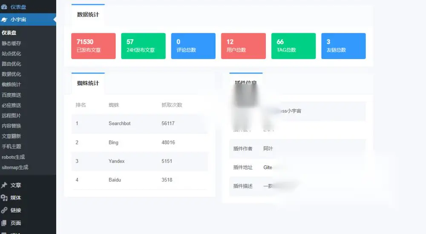Click crawl count 5151

[x=167, y=161]
